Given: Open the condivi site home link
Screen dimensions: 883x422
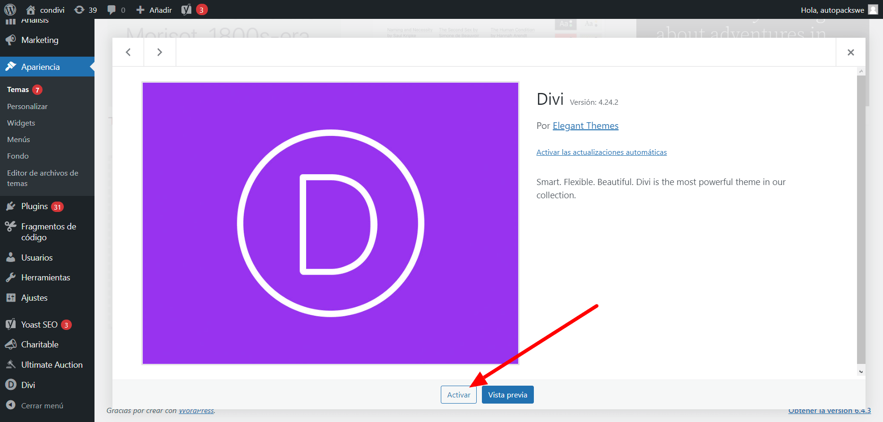Looking at the screenshot, I should tap(45, 10).
